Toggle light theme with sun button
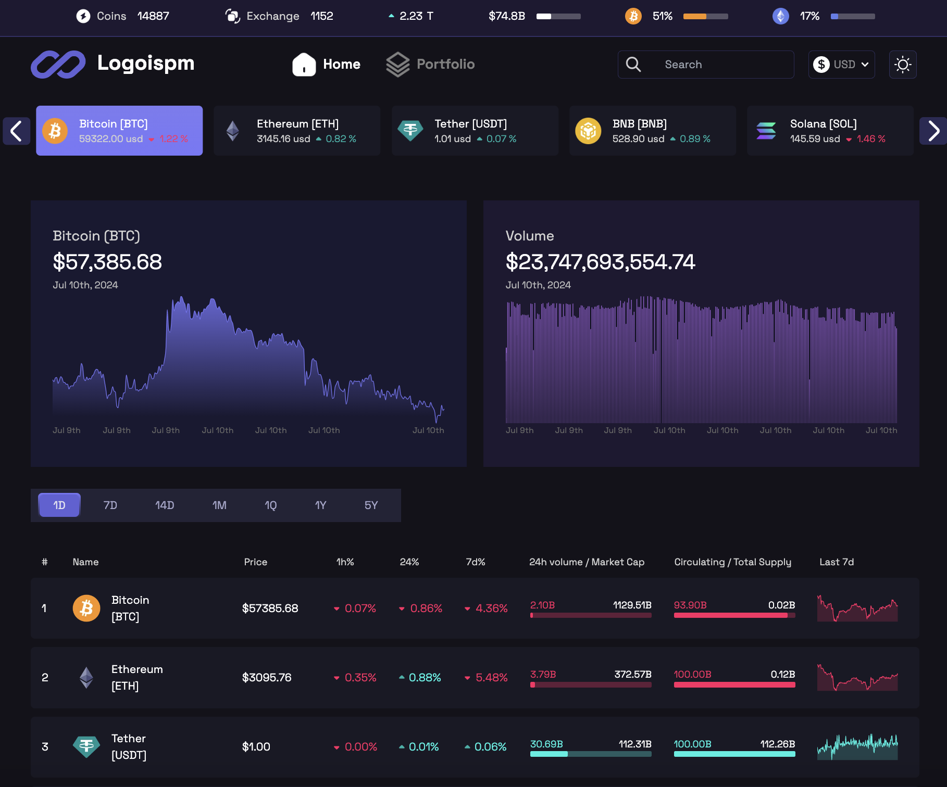This screenshot has height=787, width=947. (x=902, y=65)
